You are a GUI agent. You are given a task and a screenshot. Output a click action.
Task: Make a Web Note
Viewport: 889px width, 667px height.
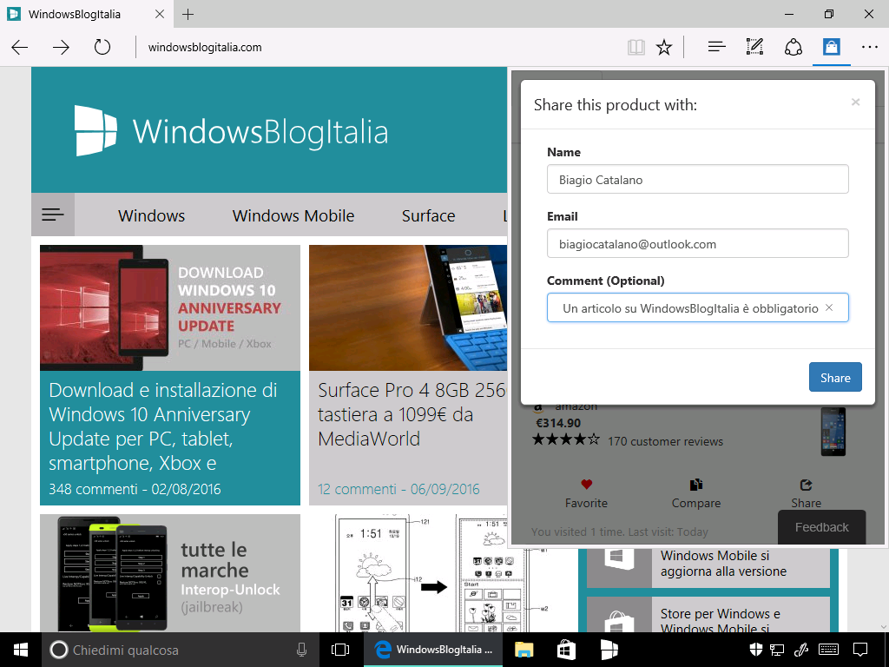754,47
